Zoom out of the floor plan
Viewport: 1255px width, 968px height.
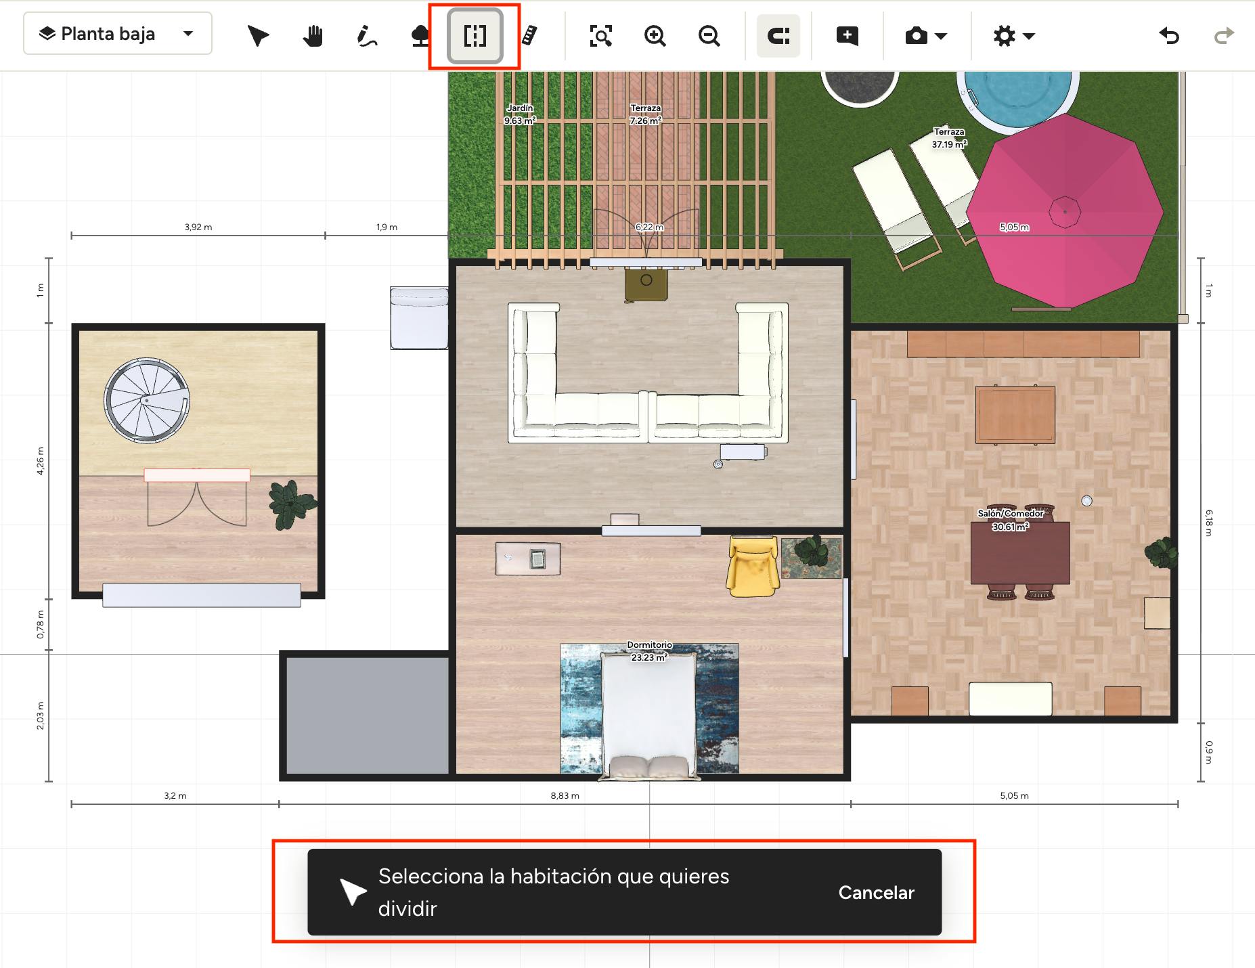click(709, 35)
